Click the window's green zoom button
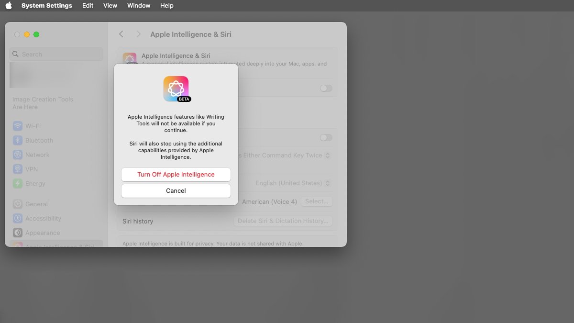Screen dimensions: 574x323 click(x=36, y=34)
